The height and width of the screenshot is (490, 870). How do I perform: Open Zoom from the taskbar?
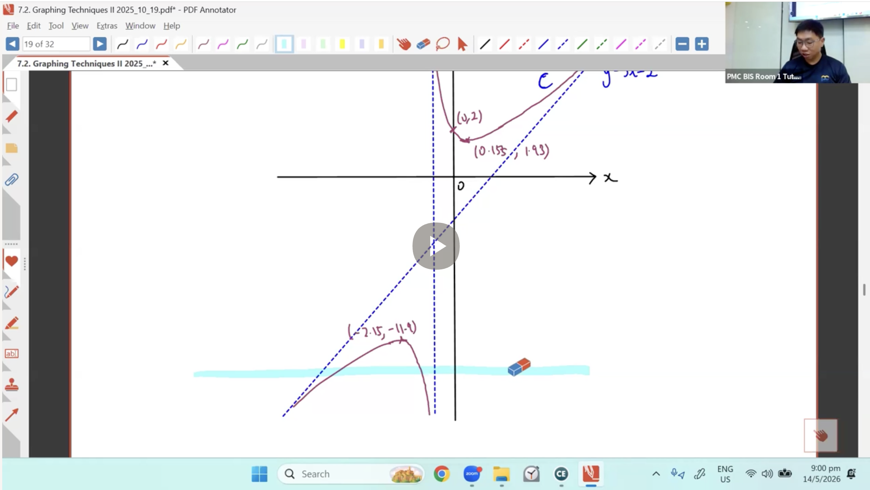click(x=472, y=474)
